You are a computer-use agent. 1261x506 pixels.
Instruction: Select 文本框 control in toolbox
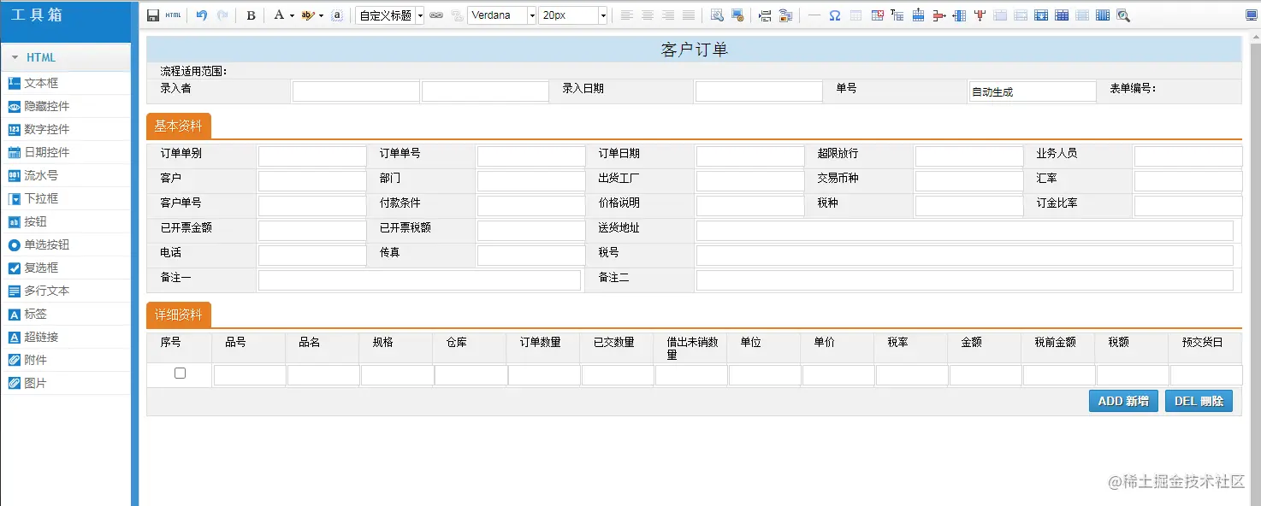[66, 83]
